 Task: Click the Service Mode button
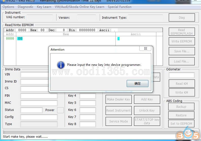(x=119, y=121)
